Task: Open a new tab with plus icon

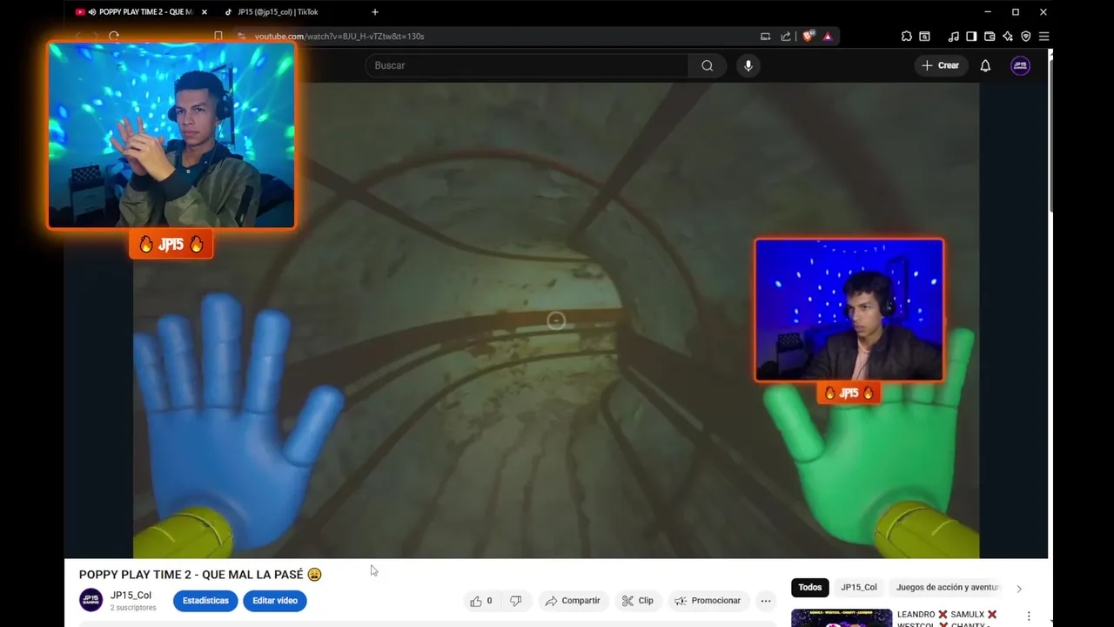Action: pos(375,12)
